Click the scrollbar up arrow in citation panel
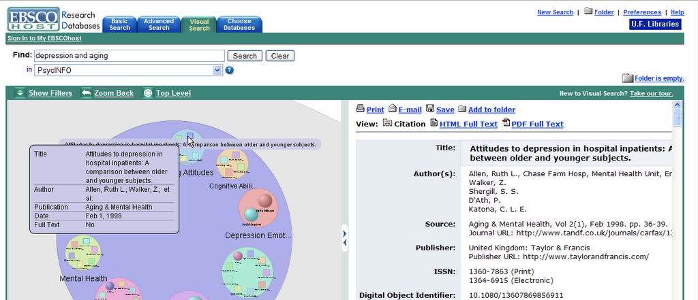Image resolution: width=698 pixels, height=300 pixels. (677, 105)
